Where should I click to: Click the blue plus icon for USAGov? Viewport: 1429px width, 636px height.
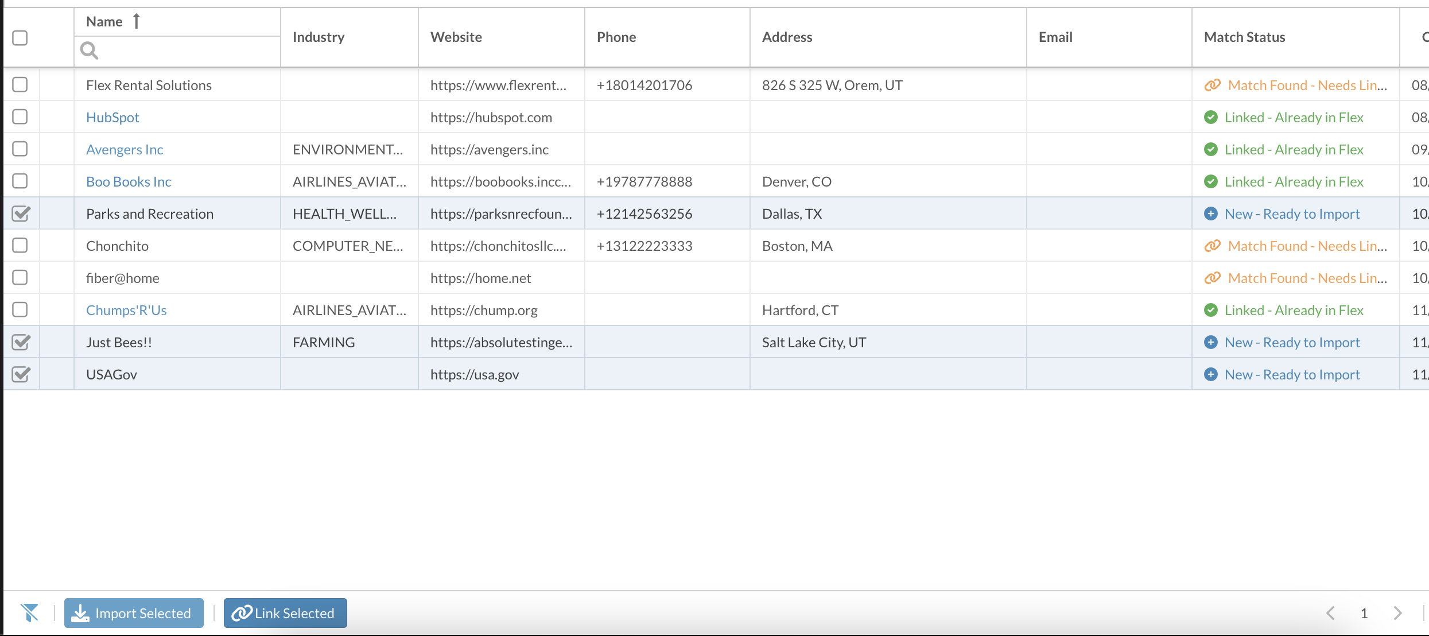point(1211,374)
